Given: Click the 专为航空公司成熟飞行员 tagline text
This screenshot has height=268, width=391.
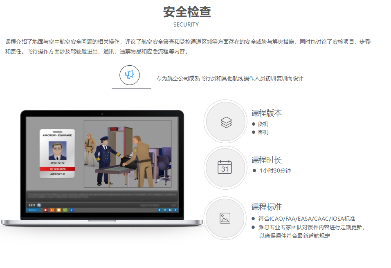Looking at the screenshot, I should 230,79.
